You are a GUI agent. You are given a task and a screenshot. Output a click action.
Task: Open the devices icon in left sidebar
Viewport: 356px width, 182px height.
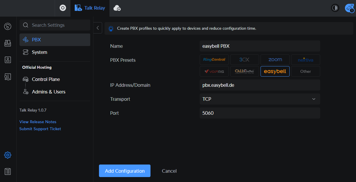click(8, 43)
